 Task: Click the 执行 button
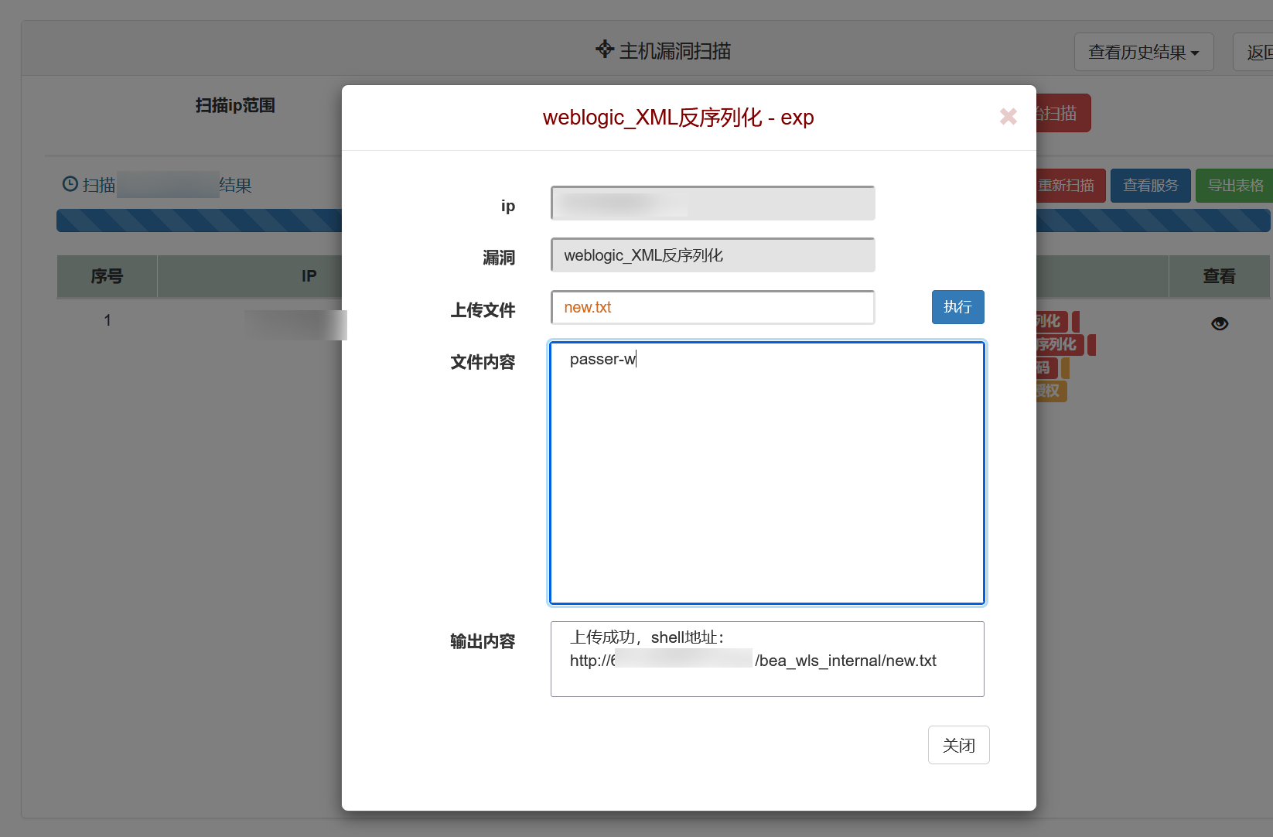point(957,307)
